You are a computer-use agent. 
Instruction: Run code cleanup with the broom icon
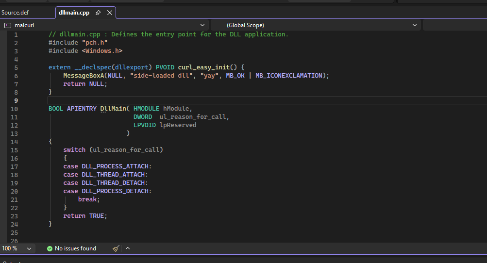click(x=116, y=248)
